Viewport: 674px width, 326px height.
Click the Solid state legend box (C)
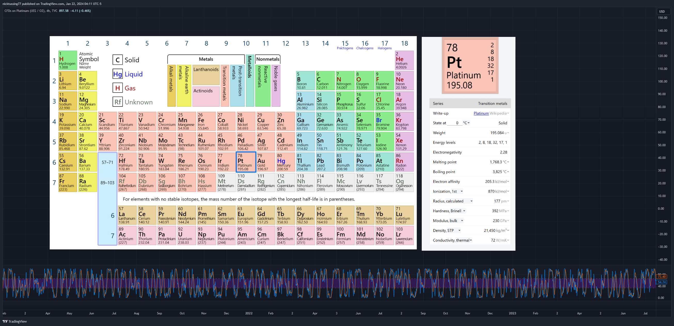pos(117,60)
